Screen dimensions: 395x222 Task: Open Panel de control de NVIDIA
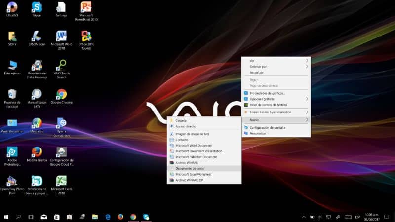point(276,105)
